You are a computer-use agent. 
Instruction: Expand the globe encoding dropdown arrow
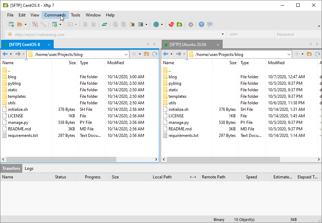pos(162,25)
